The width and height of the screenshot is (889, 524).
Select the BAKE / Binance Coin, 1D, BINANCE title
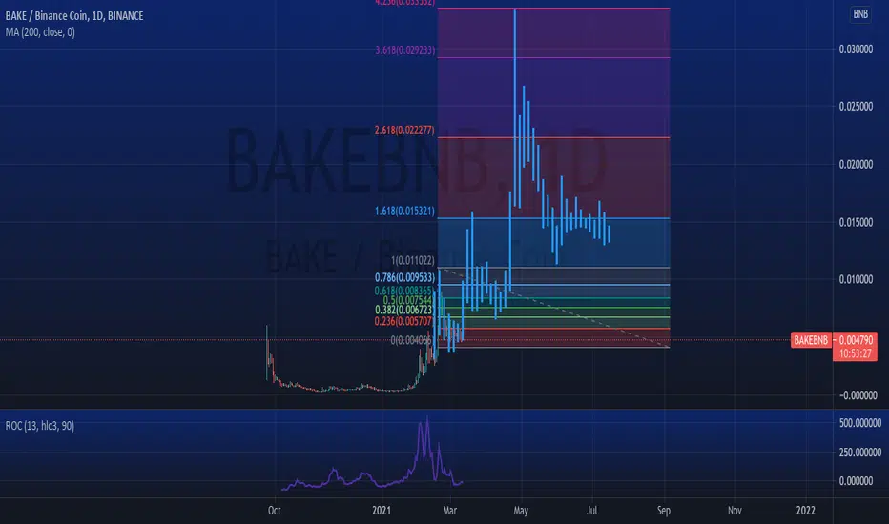click(74, 16)
